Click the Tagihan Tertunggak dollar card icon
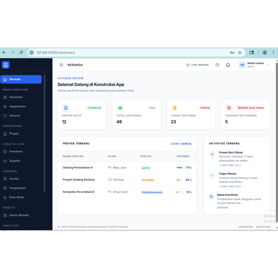The image size is (278, 278). tap(229, 108)
